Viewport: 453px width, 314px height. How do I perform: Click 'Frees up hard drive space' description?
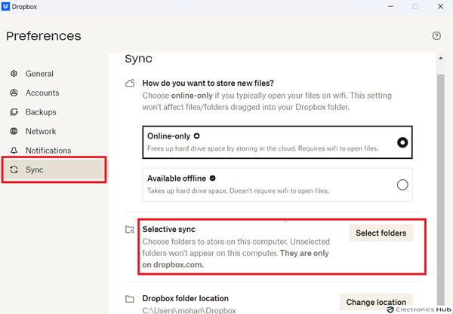(x=263, y=148)
